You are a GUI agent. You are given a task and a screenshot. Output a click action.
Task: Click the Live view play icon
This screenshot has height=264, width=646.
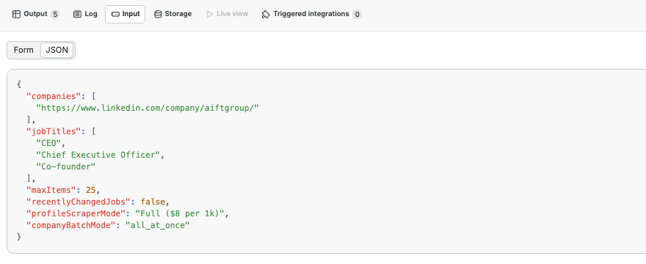pos(210,14)
